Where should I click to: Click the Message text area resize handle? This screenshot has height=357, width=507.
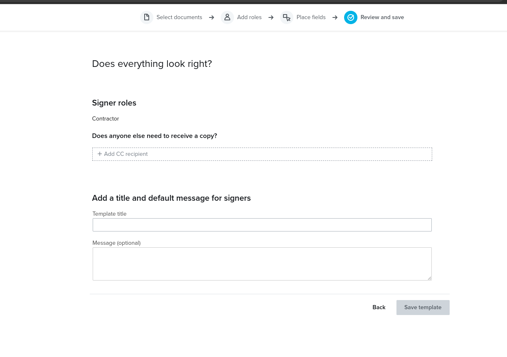click(x=429, y=278)
